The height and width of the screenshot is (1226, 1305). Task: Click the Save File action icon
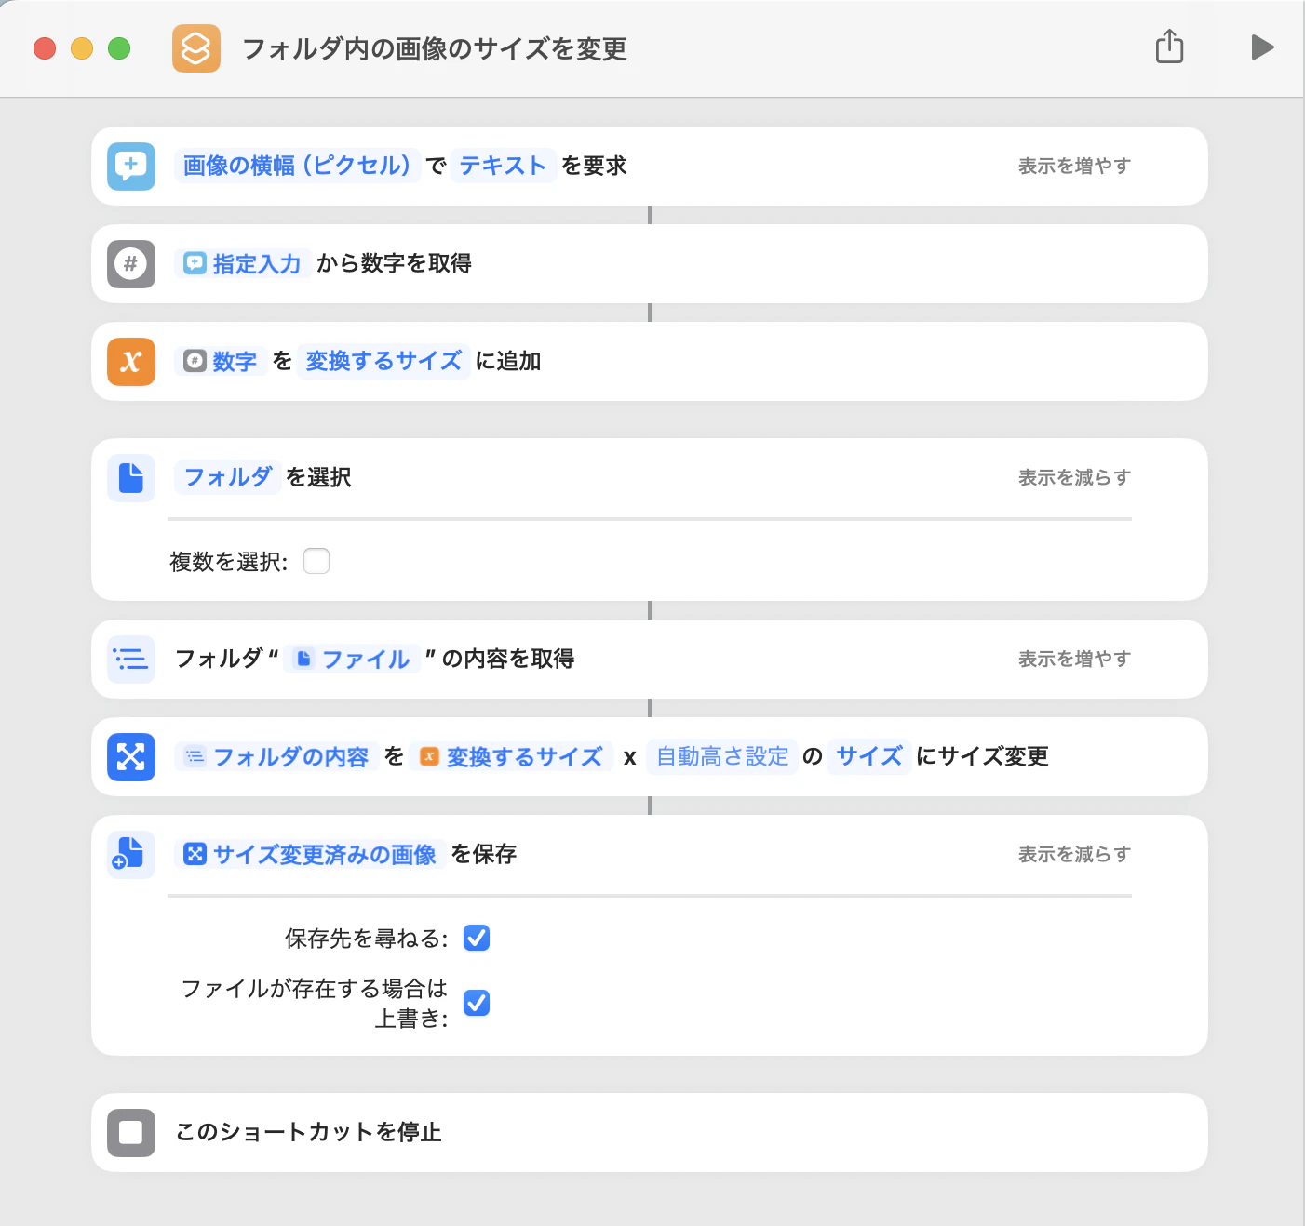130,854
